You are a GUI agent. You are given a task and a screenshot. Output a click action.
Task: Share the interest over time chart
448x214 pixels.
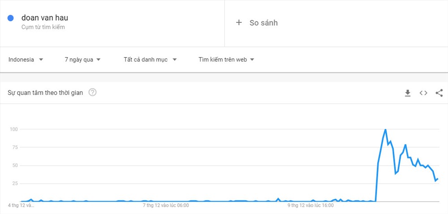[x=439, y=93]
